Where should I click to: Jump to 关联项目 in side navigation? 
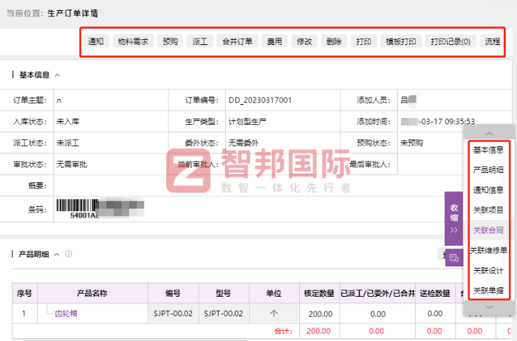pos(488,210)
